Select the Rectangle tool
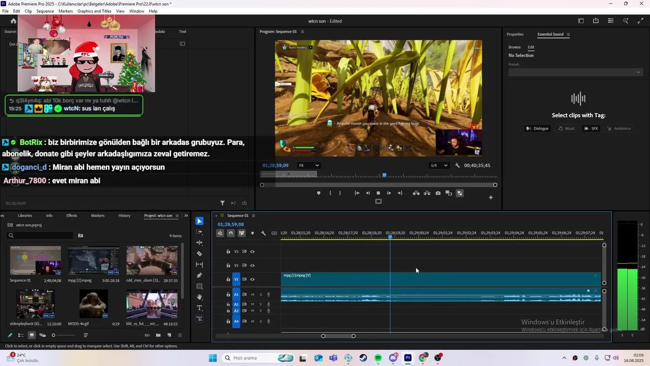Image resolution: width=650 pixels, height=366 pixels. click(200, 286)
